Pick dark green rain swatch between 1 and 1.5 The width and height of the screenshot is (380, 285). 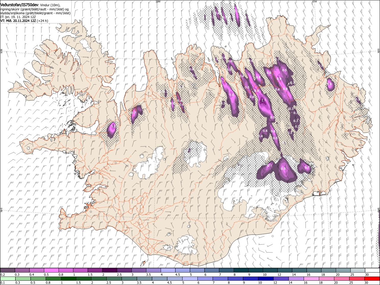(x=69, y=278)
